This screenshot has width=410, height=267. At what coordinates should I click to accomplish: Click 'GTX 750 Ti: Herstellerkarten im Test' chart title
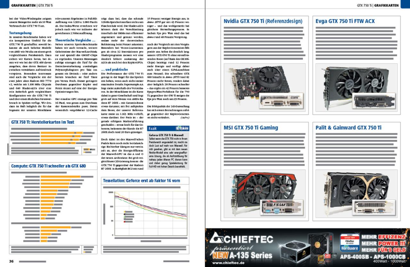coord(43,122)
